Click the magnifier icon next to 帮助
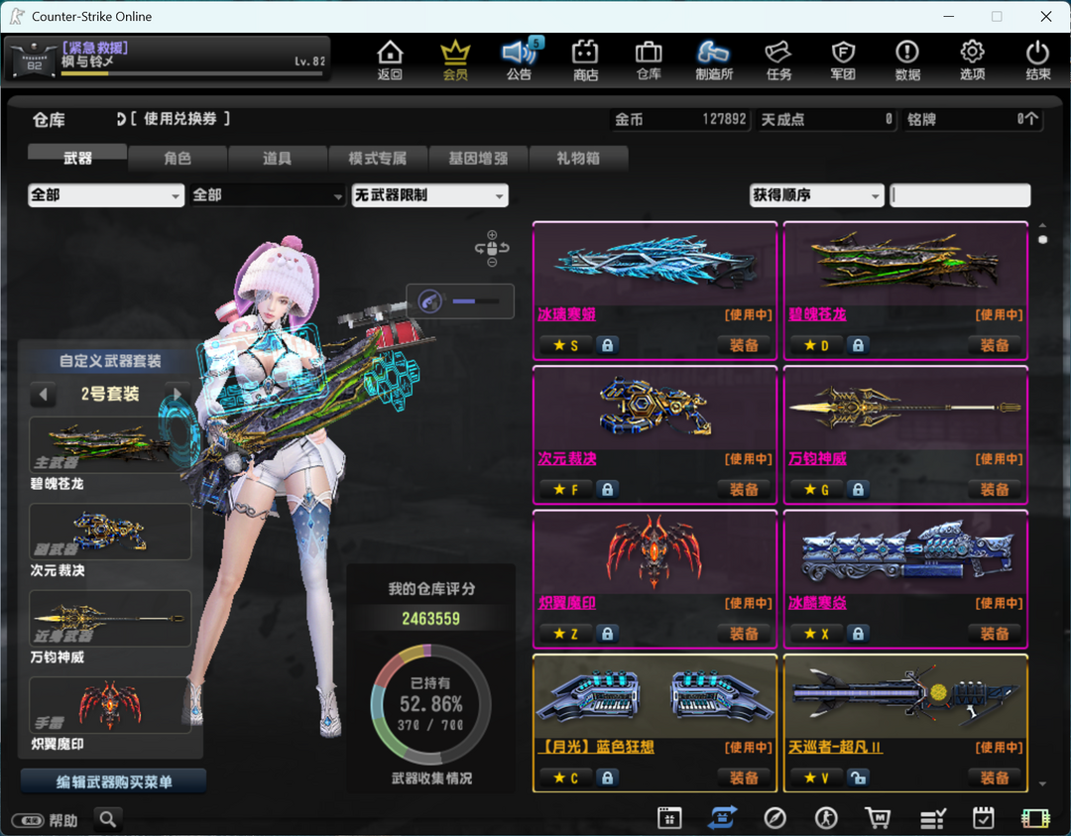The height and width of the screenshot is (836, 1071). pyautogui.click(x=108, y=819)
